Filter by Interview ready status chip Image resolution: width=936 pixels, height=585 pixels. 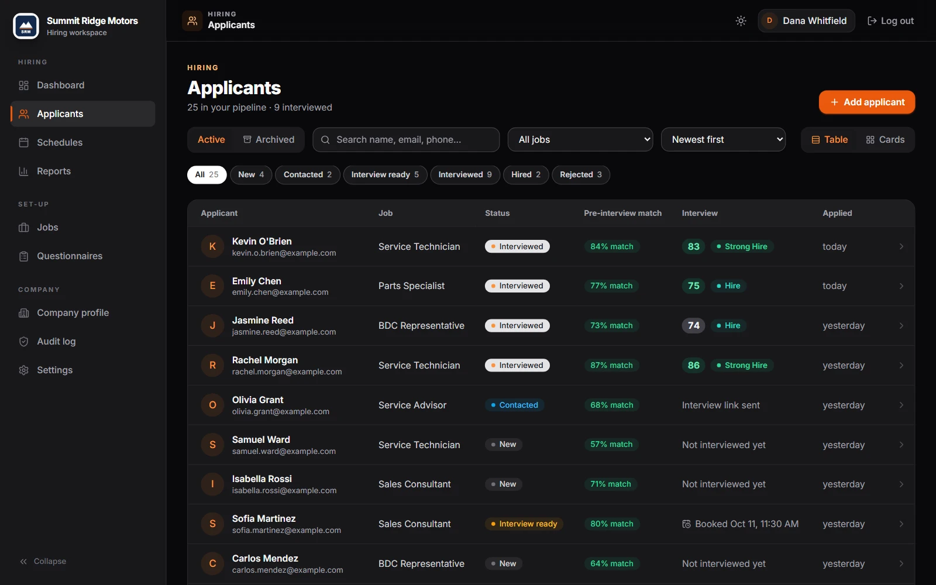(385, 175)
